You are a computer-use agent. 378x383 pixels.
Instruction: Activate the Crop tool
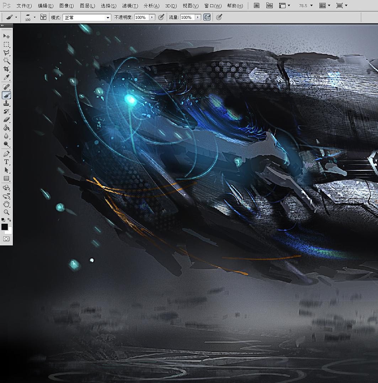click(6, 69)
